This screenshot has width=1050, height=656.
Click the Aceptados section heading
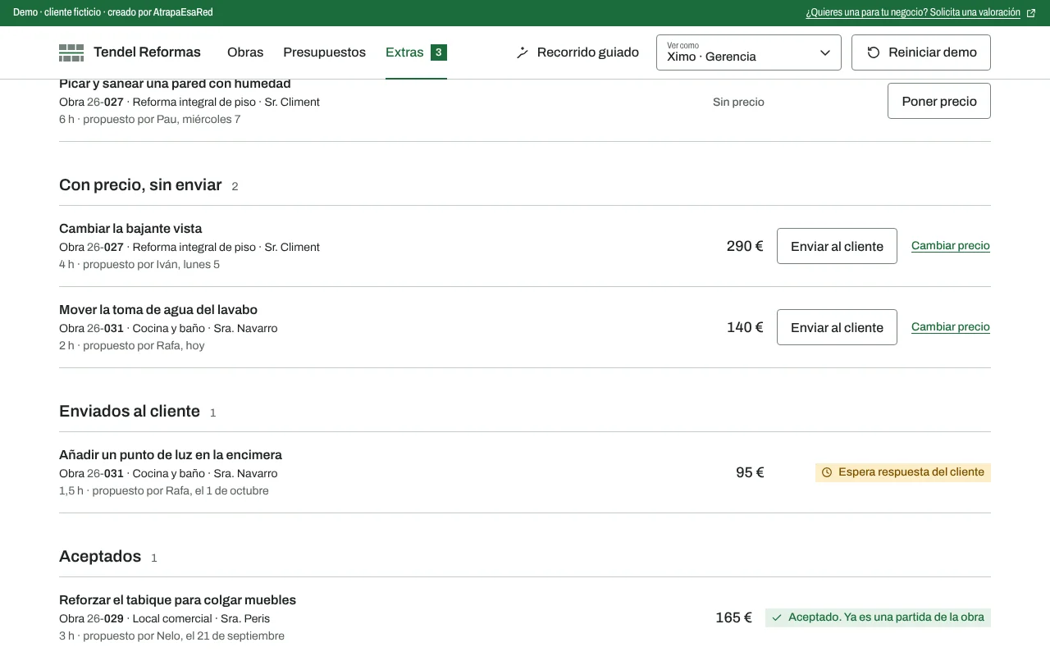tap(100, 557)
